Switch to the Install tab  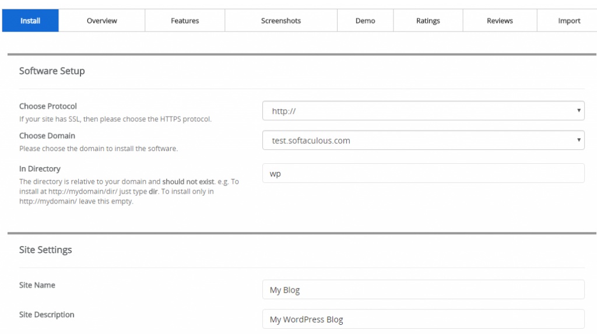[x=30, y=21]
